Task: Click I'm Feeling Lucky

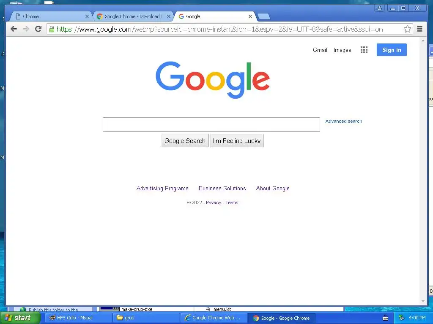Action: click(237, 141)
